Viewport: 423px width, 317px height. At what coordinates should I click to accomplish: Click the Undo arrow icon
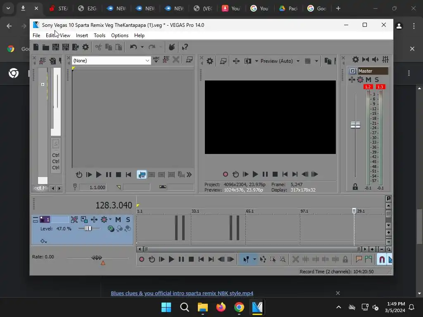(x=133, y=47)
